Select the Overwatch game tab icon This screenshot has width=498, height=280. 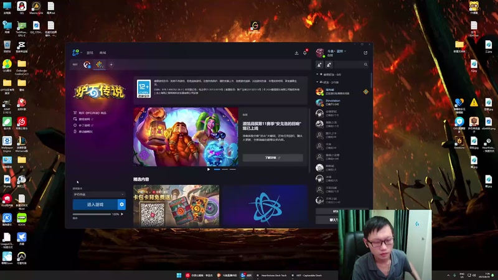(87, 65)
